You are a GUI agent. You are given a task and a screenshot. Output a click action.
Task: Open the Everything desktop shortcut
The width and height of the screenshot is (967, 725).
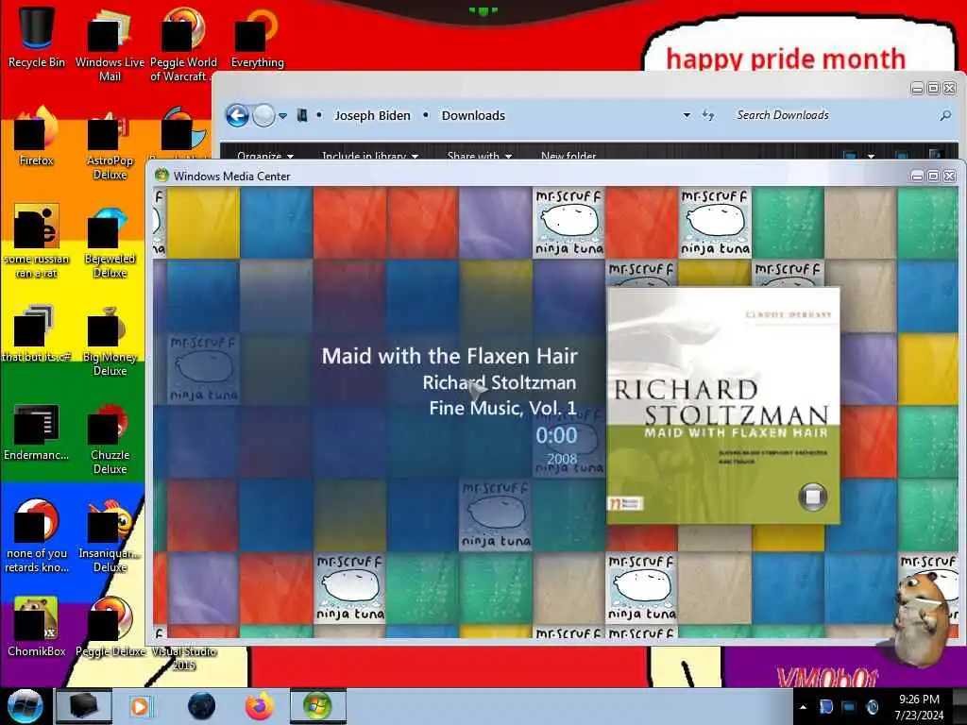tap(257, 37)
